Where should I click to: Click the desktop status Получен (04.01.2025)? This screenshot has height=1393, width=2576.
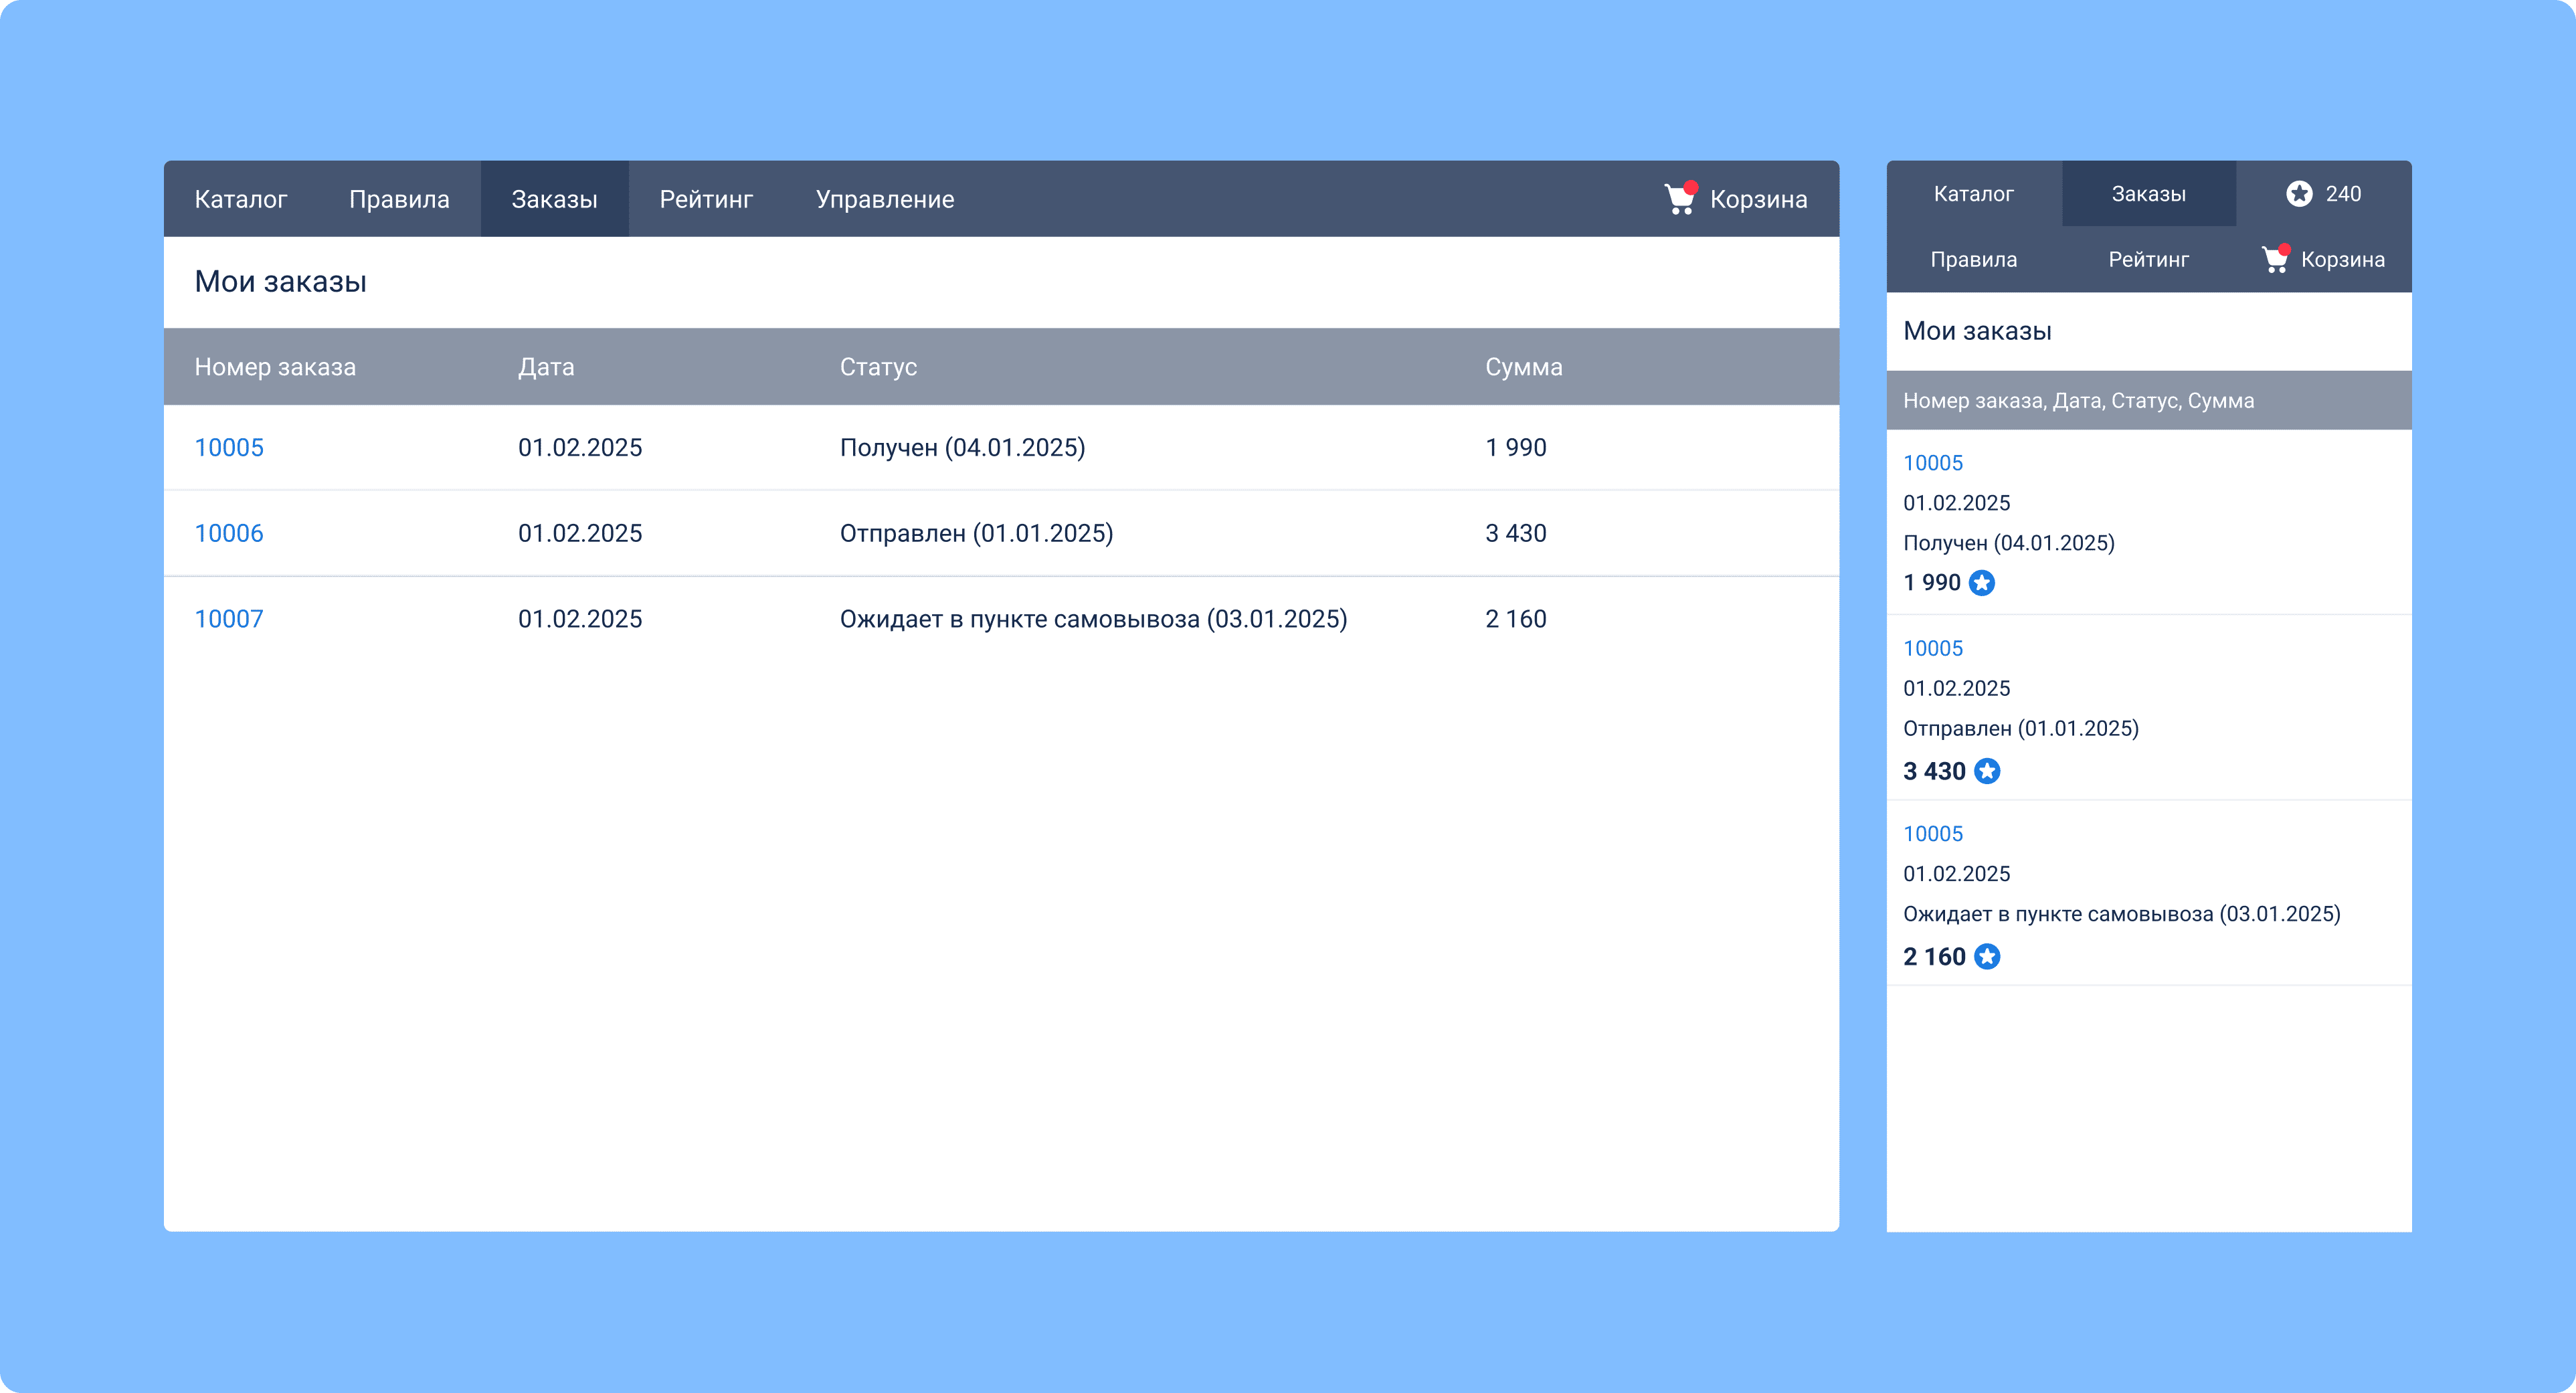click(962, 447)
